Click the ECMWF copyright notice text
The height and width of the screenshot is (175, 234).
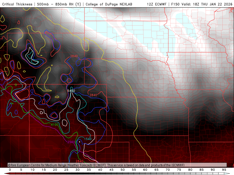96,165
